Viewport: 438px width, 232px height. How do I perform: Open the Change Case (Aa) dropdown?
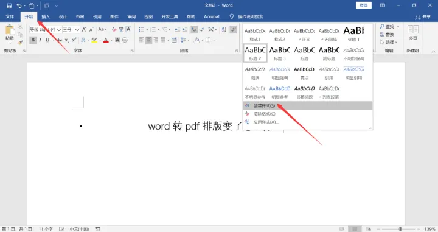click(x=102, y=29)
